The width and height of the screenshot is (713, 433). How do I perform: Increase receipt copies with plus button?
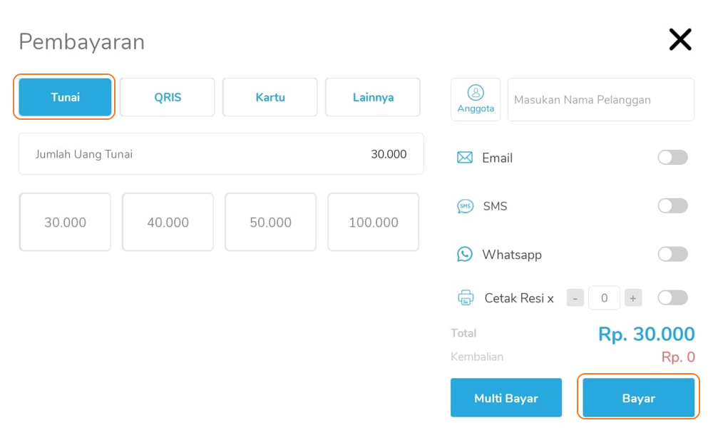point(632,298)
